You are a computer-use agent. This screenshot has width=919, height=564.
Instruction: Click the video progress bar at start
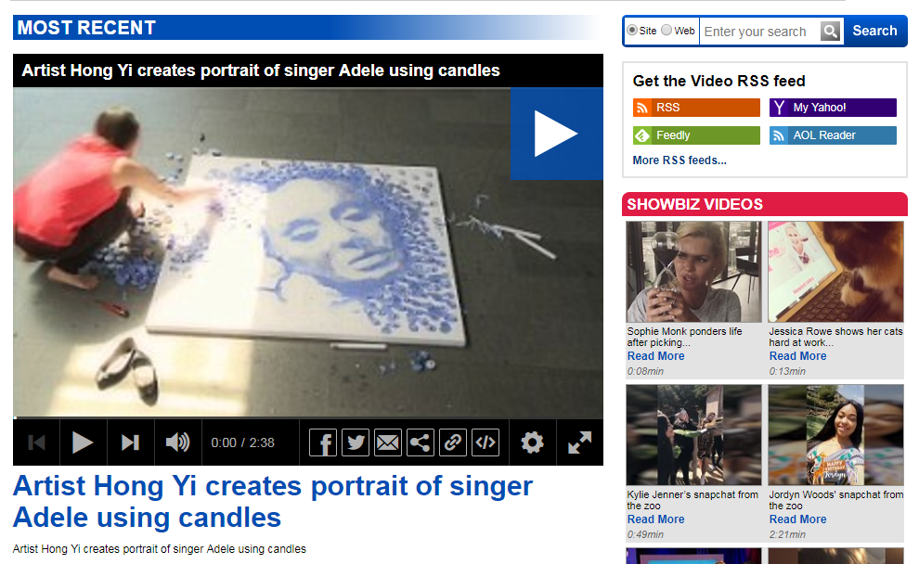tap(16, 417)
